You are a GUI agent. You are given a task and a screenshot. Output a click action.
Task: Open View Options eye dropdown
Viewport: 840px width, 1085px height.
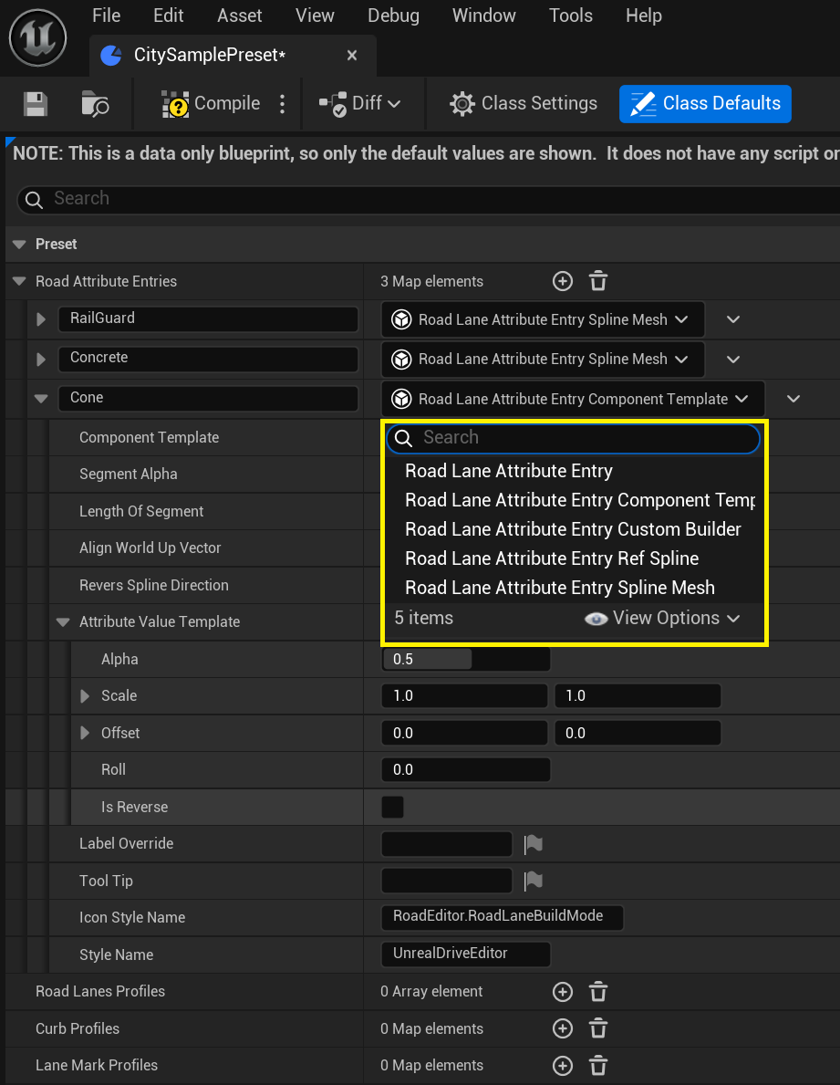point(662,618)
